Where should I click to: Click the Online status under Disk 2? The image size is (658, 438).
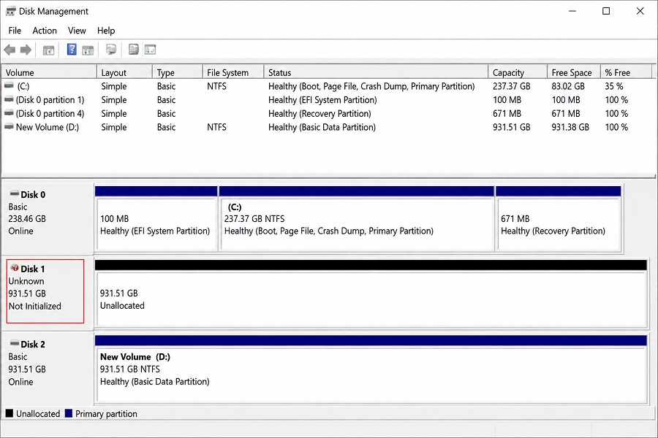21,382
